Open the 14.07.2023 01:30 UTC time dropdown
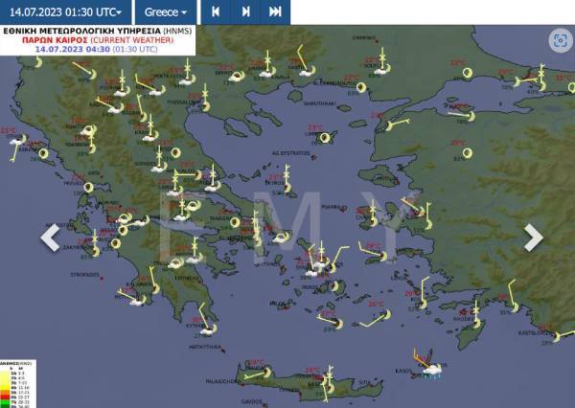The width and height of the screenshot is (575, 408). click(x=65, y=11)
